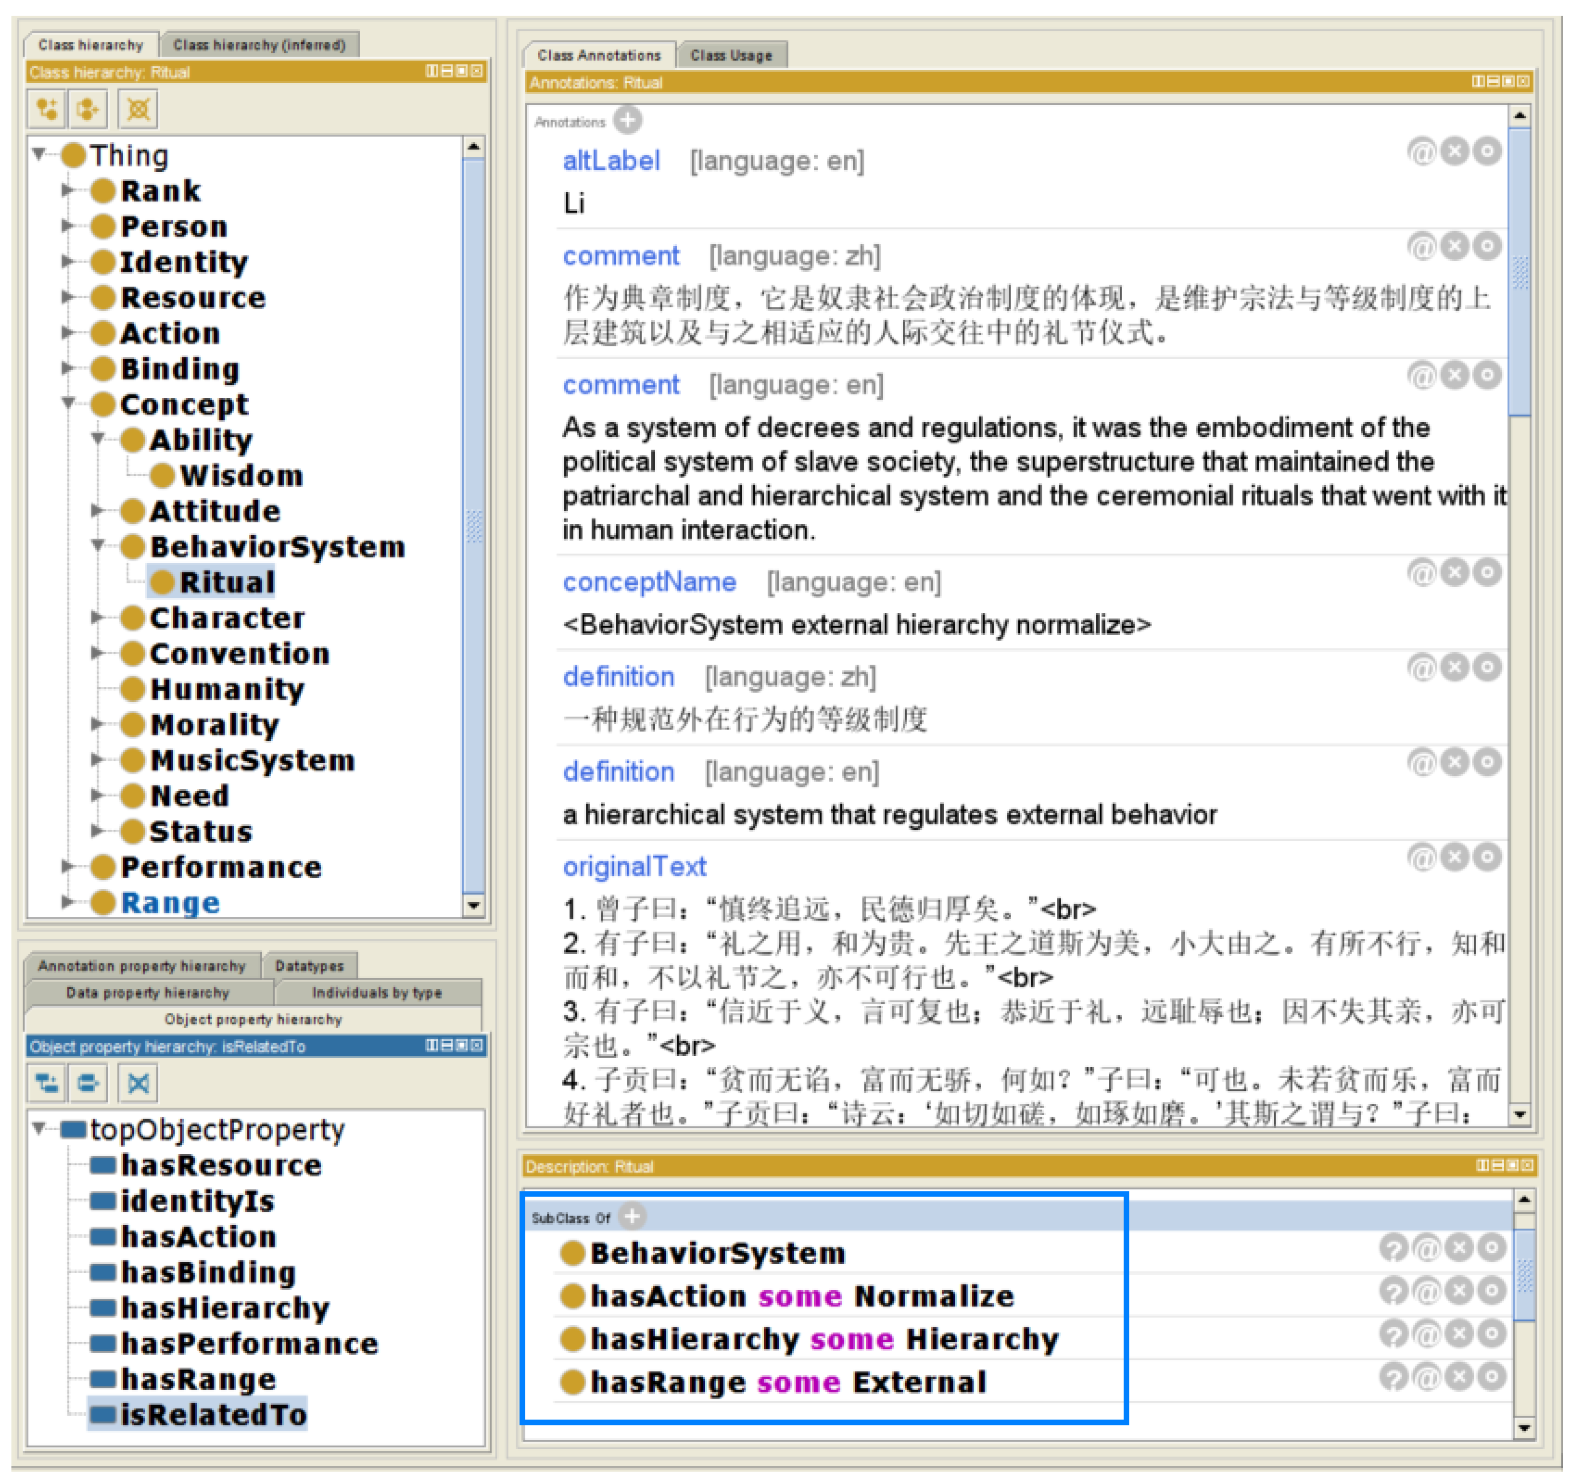Click the altLabel annotation property link
Viewport: 1578px width, 1484px height.
point(611,161)
